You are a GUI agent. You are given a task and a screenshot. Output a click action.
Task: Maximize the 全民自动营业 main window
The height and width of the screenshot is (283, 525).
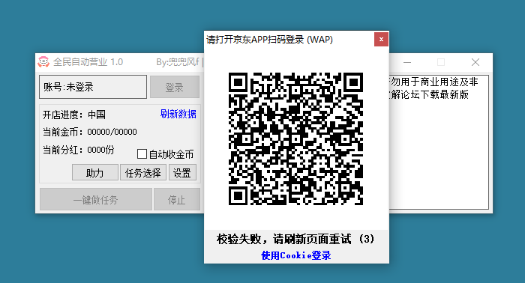441,62
